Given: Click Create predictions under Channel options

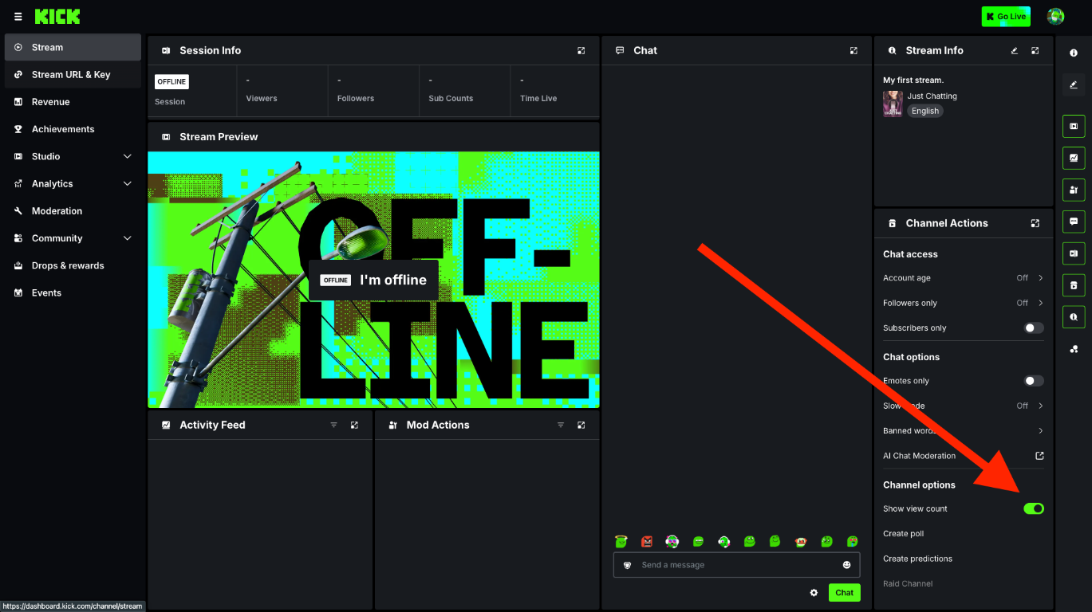Looking at the screenshot, I should [x=917, y=559].
